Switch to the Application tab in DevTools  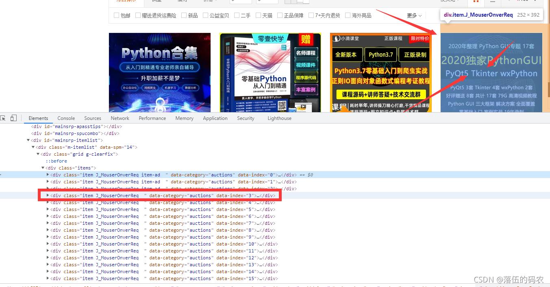tap(215, 118)
